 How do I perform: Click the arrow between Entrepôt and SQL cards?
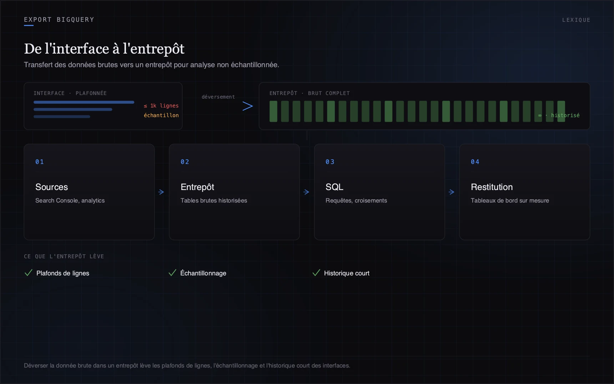[x=306, y=192]
